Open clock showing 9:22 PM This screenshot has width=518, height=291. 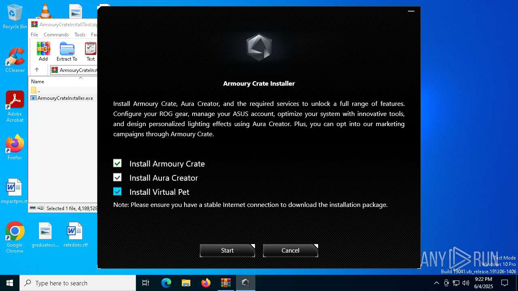pyautogui.click(x=483, y=283)
